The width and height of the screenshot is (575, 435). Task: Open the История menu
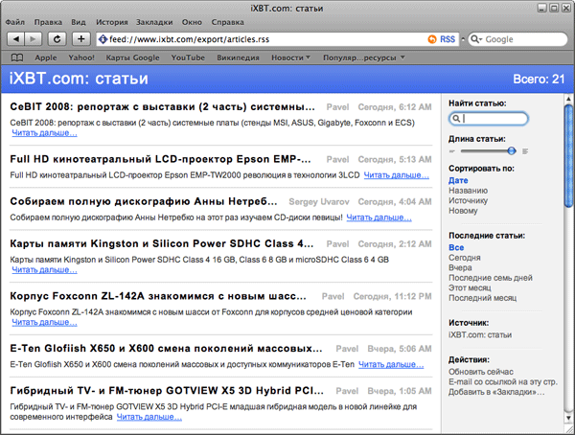[112, 22]
